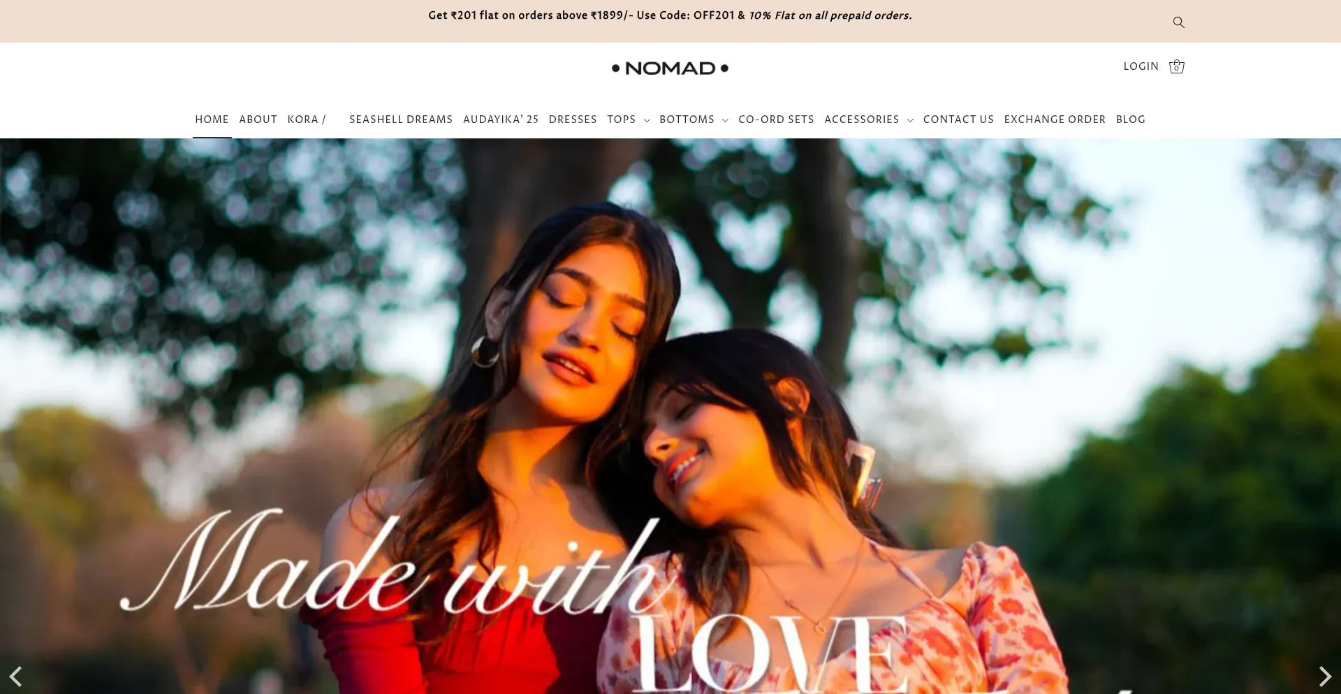The image size is (1341, 694).
Task: Open the shopping cart bag icon
Action: click(1177, 66)
